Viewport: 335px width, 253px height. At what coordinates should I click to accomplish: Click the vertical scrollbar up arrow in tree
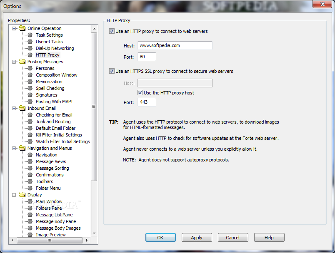tap(94, 29)
